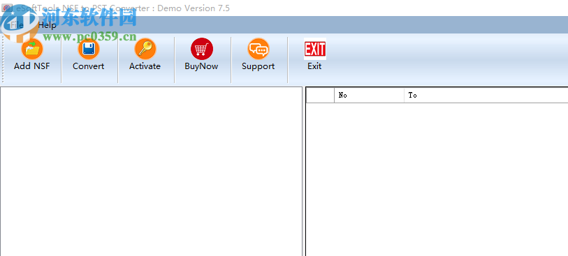The width and height of the screenshot is (568, 256).
Task: Click the red EXIT icon
Action: (315, 49)
